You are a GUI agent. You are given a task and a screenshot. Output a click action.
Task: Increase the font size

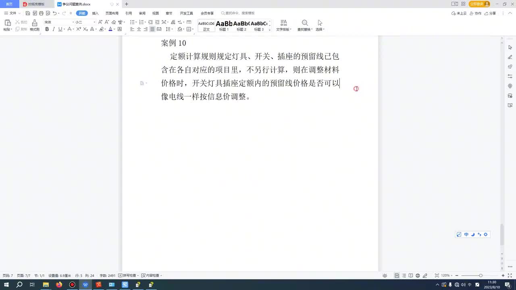click(x=100, y=22)
